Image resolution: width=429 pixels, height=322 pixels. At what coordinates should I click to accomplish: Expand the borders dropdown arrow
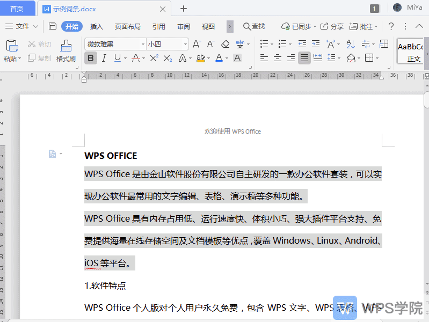[x=377, y=58]
